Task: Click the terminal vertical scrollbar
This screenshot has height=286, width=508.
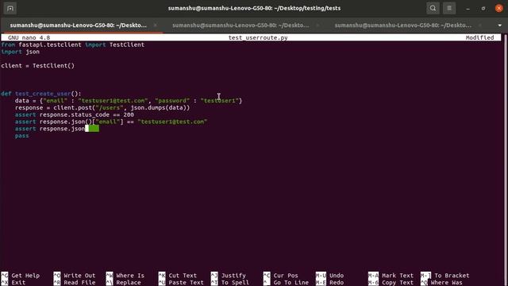Action: (x=505, y=159)
